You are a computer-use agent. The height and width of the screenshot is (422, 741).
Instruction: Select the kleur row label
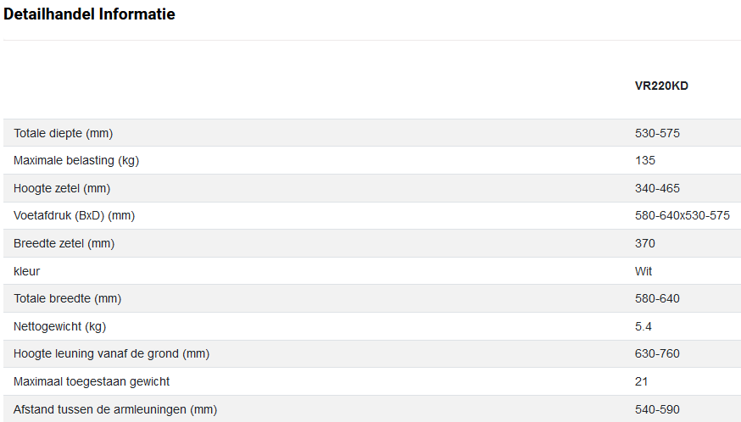[27, 271]
